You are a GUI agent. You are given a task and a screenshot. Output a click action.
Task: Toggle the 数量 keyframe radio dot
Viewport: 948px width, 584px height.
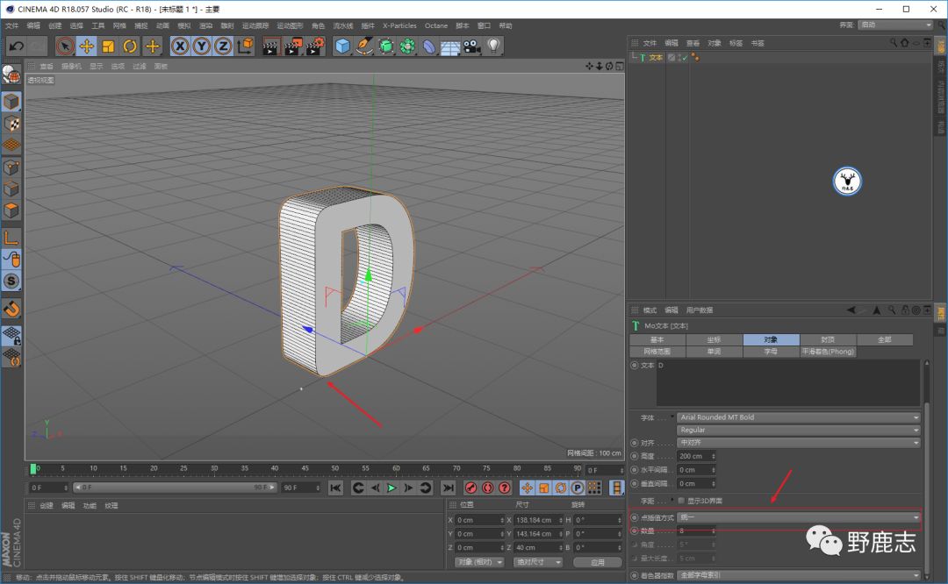coord(635,531)
